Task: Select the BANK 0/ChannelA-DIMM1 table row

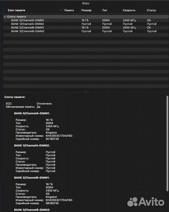Action: pos(86,20)
